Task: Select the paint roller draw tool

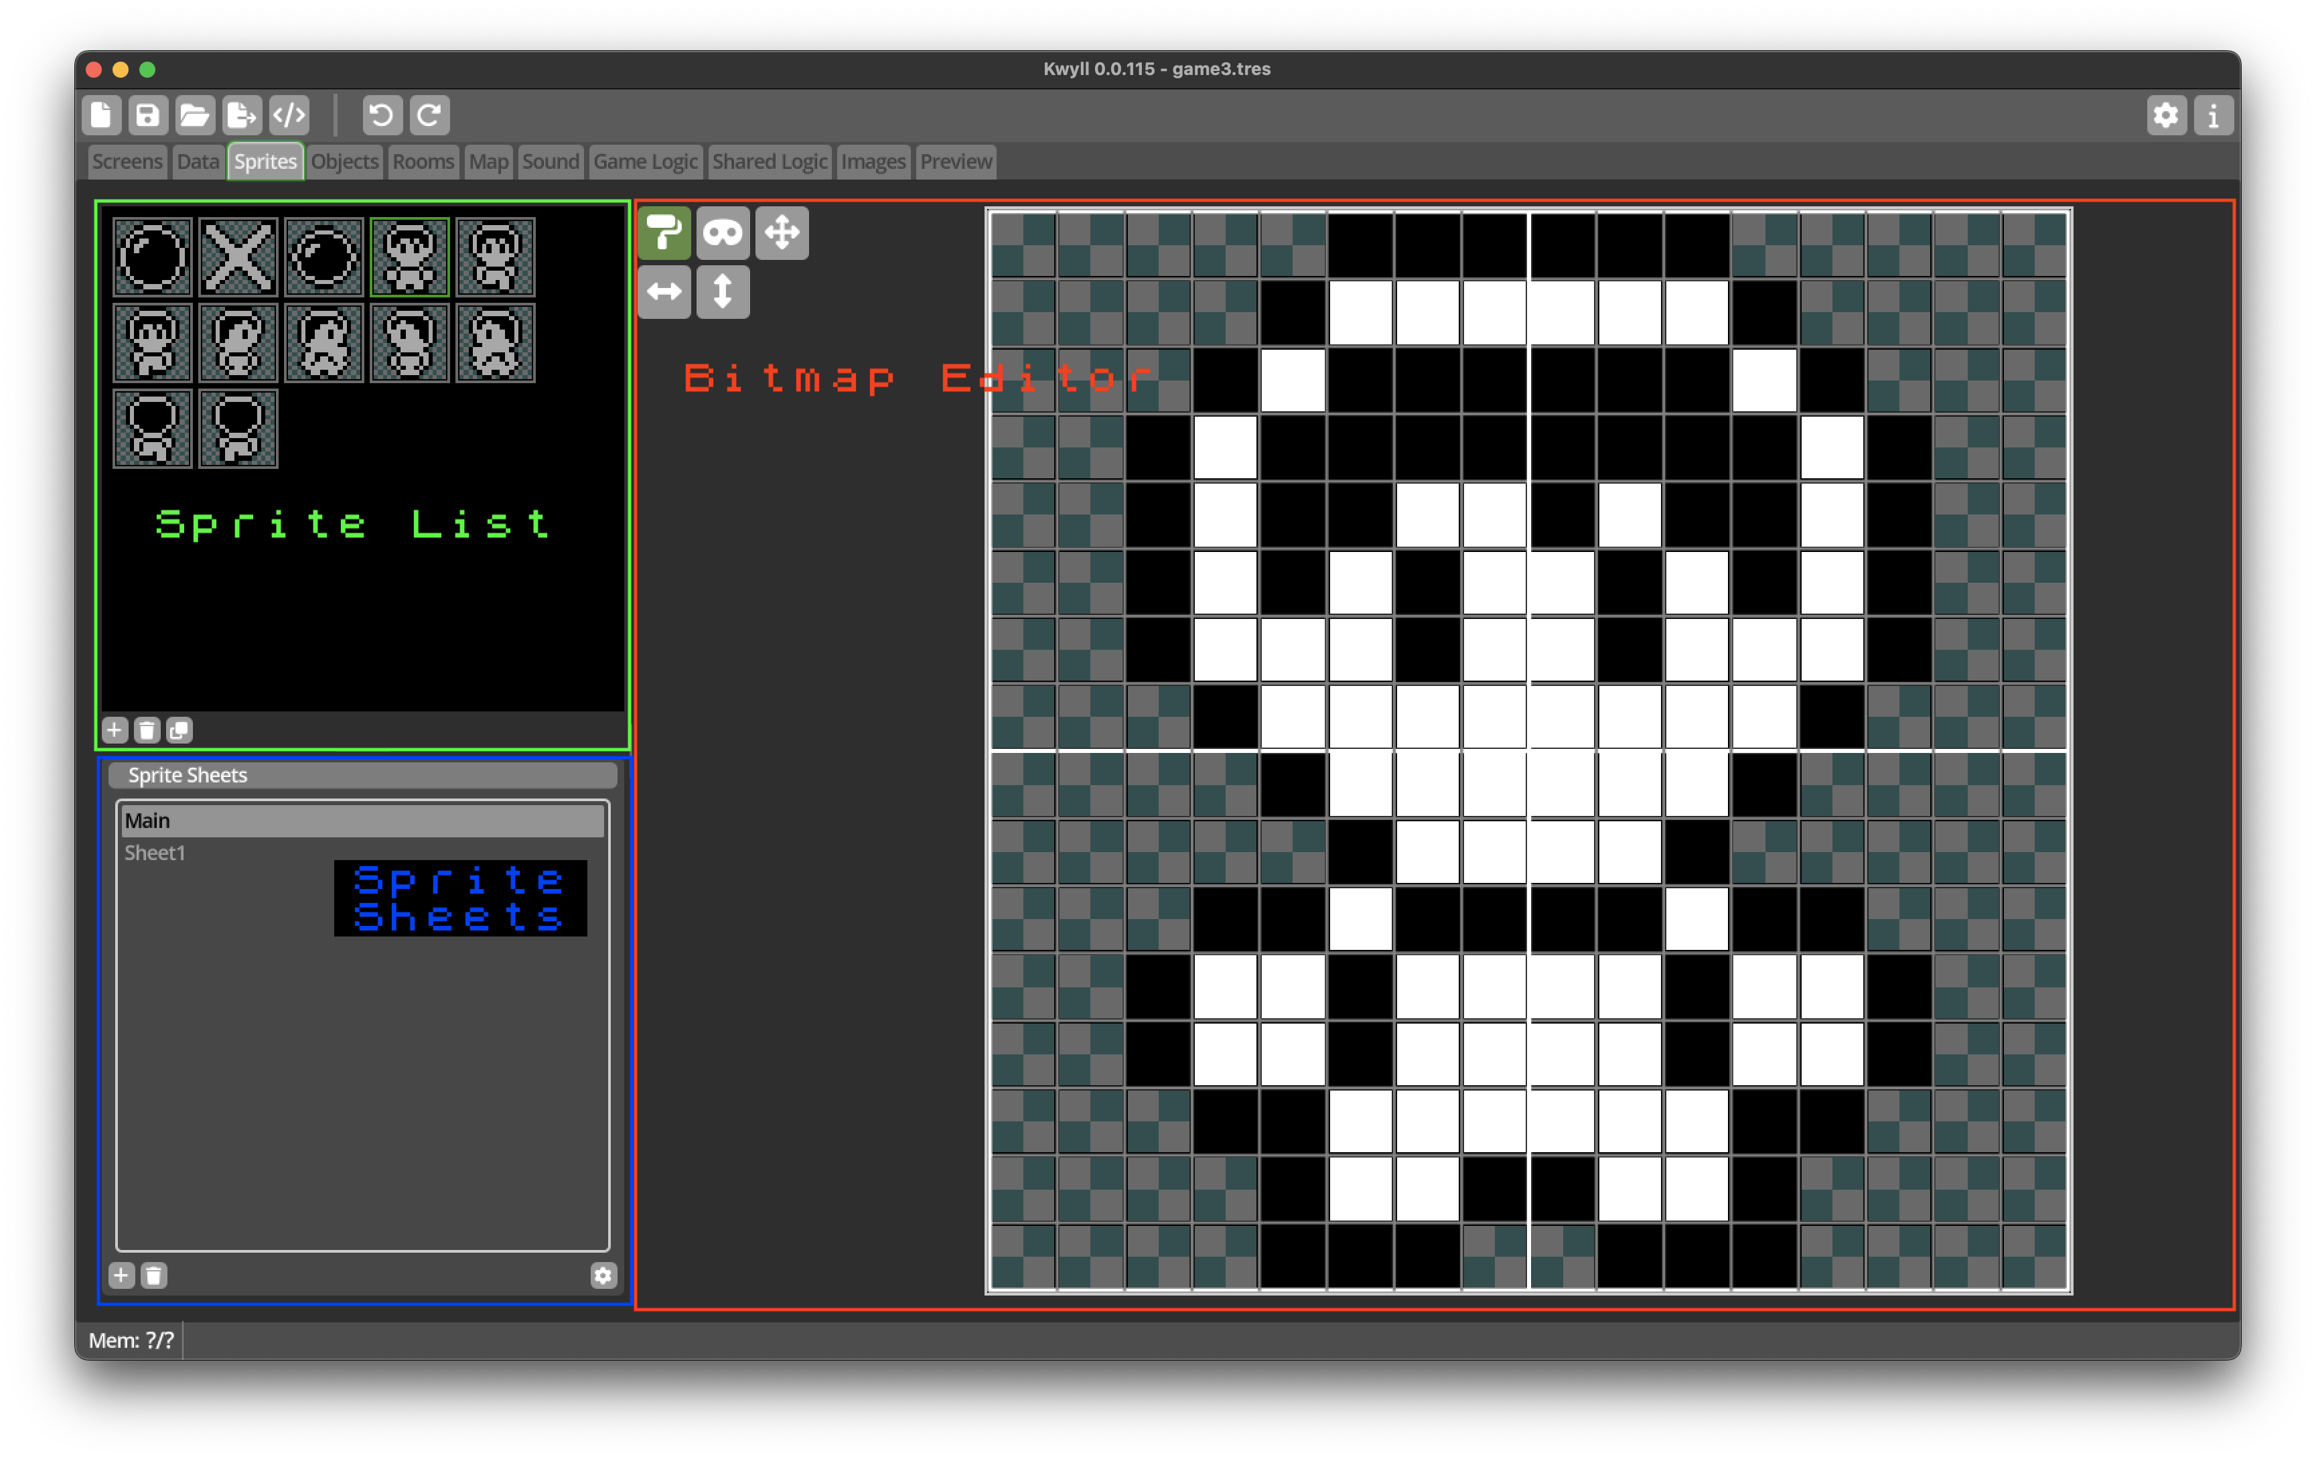Action: point(664,232)
